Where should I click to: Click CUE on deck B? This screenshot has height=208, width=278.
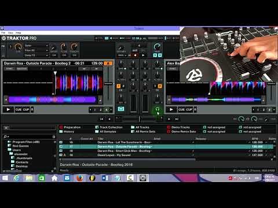pyautogui.click(x=181, y=110)
